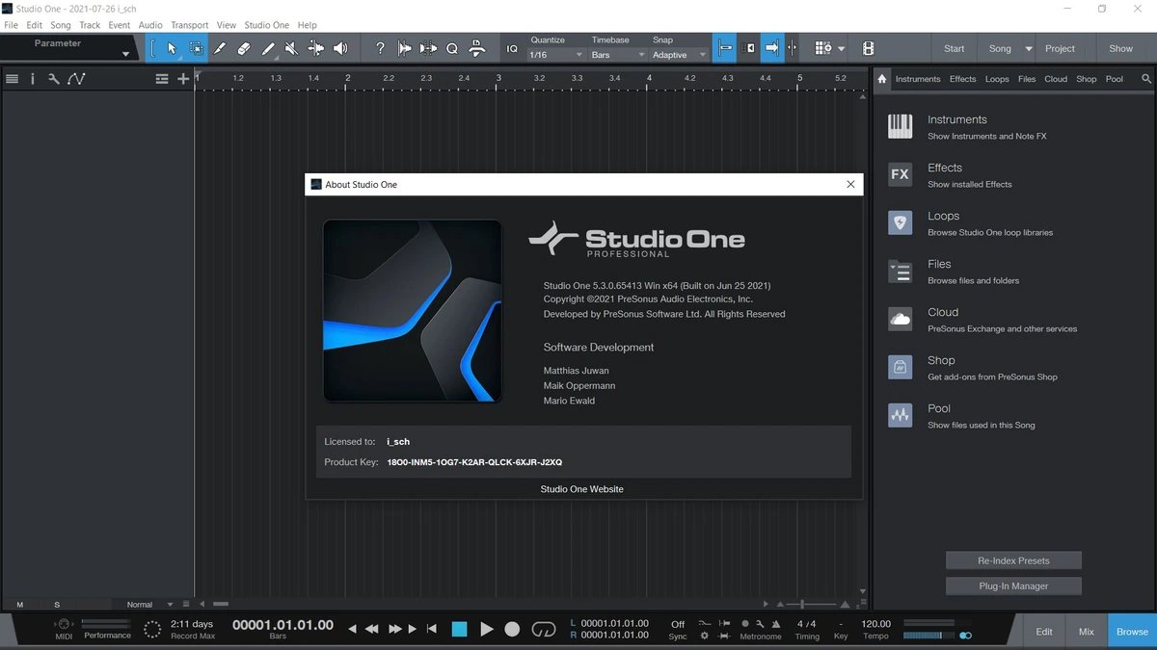The height and width of the screenshot is (650, 1157).
Task: Open the Edit view
Action: (x=1044, y=632)
